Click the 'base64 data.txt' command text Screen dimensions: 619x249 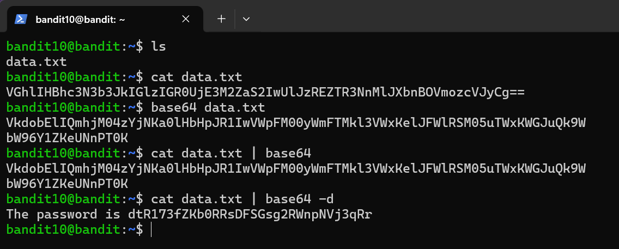[x=208, y=107]
